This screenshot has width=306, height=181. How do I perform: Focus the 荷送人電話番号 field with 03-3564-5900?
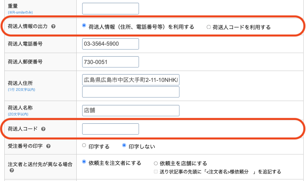point(111,44)
